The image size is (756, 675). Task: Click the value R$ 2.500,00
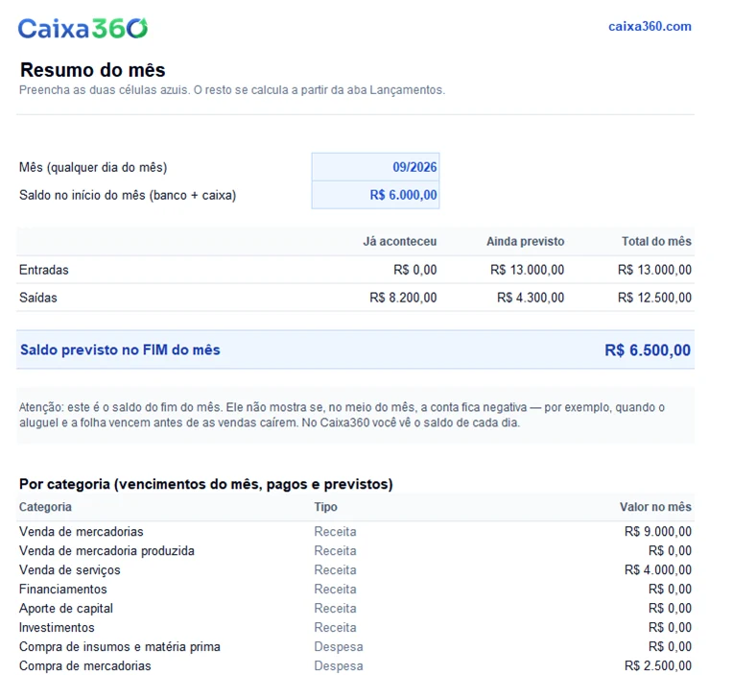(x=657, y=666)
